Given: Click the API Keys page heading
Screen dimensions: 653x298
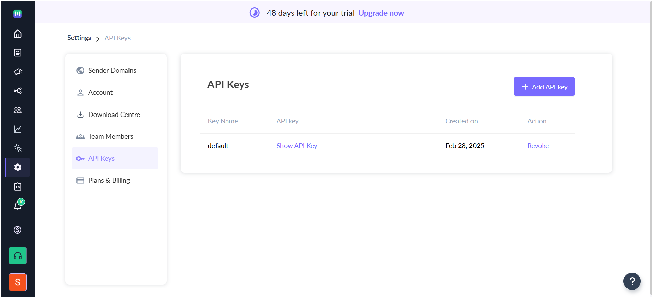Looking at the screenshot, I should (x=228, y=84).
